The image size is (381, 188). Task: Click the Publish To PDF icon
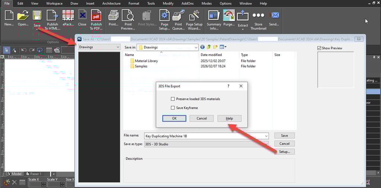click(x=96, y=16)
